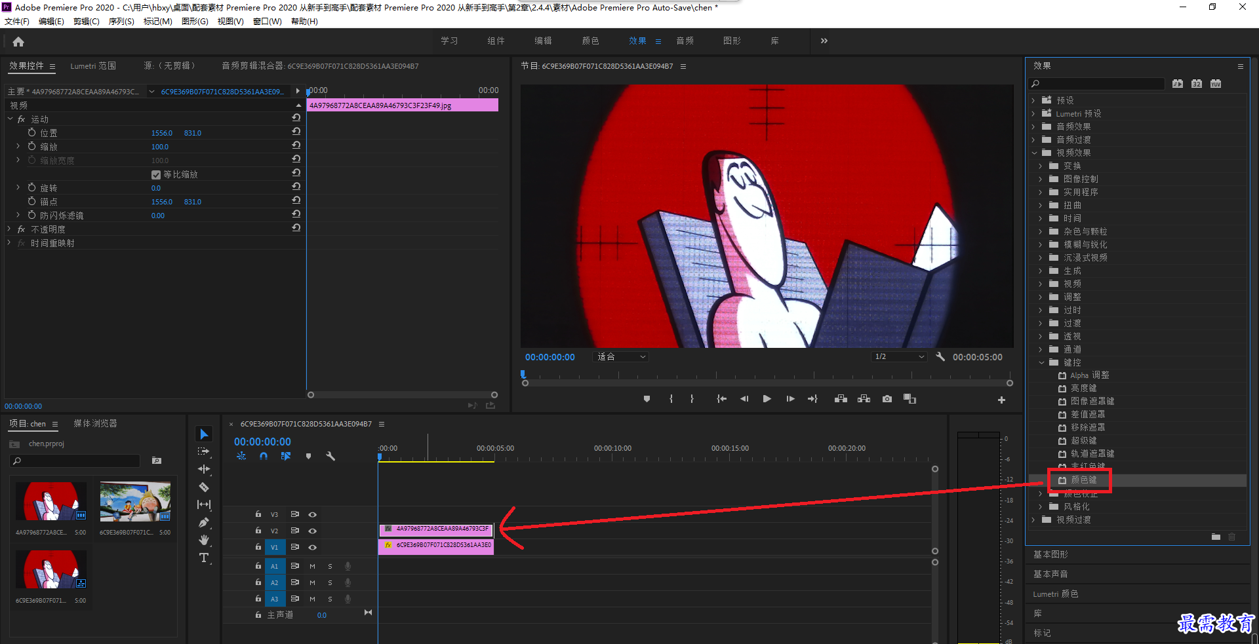The height and width of the screenshot is (644, 1259).
Task: Open the 1/2 playback resolution dropdown
Action: point(899,356)
